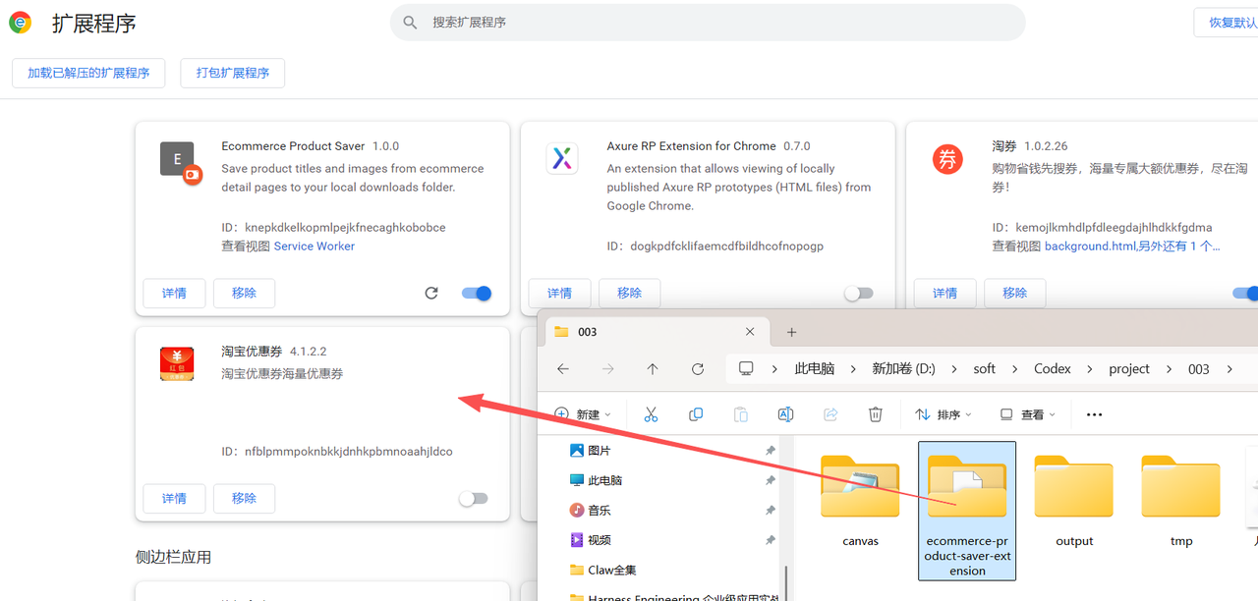The image size is (1258, 601).
Task: Click the 恢复默认 button
Action: tap(1229, 23)
